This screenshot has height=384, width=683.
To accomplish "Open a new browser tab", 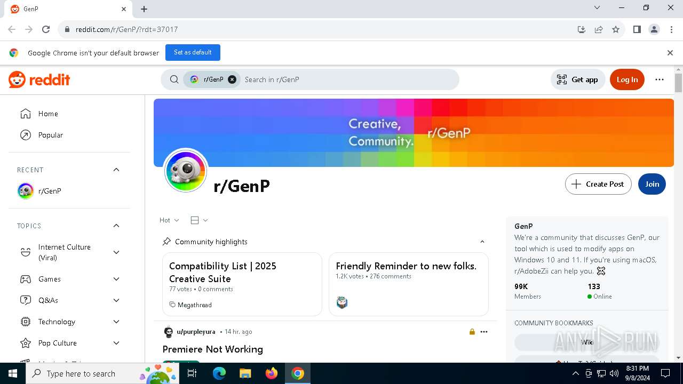I will [x=144, y=9].
